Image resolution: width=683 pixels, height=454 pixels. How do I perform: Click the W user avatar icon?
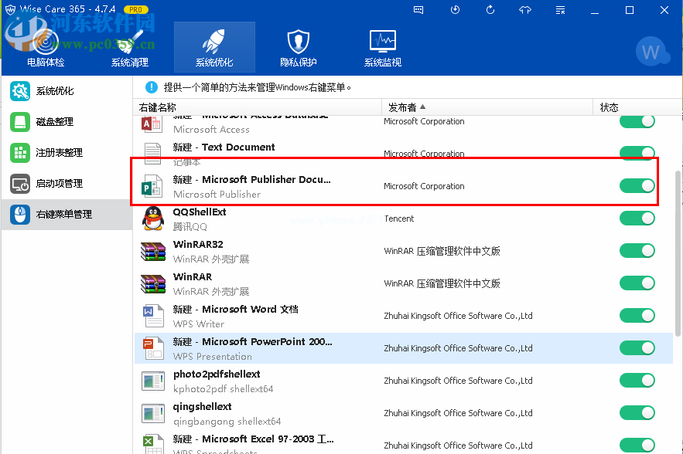pos(651,53)
